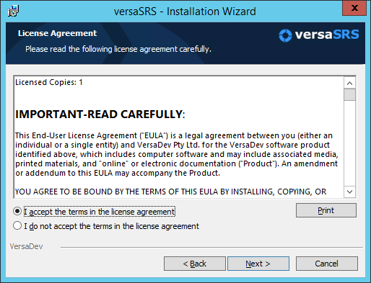The height and width of the screenshot is (283, 371).
Task: Cancel the installation
Action: pyautogui.click(x=327, y=264)
